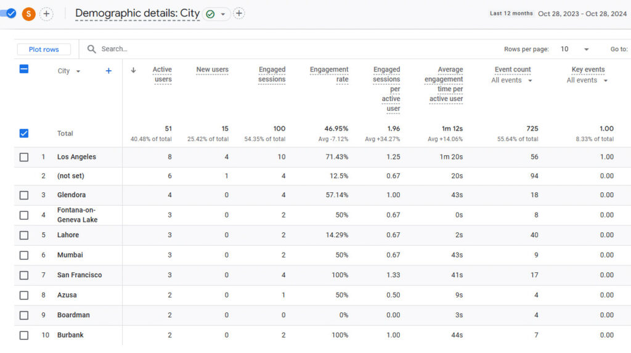Click the orange S segment avatar
The height and width of the screenshot is (353, 631).
[28, 14]
